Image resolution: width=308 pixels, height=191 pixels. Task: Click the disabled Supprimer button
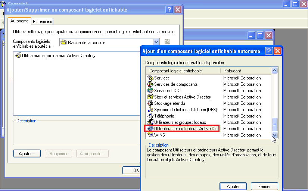(58, 153)
